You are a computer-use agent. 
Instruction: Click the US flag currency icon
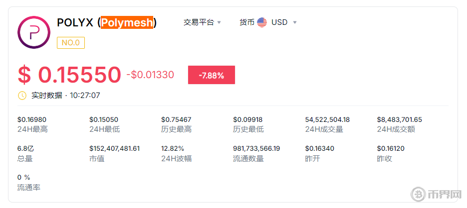tap(262, 22)
